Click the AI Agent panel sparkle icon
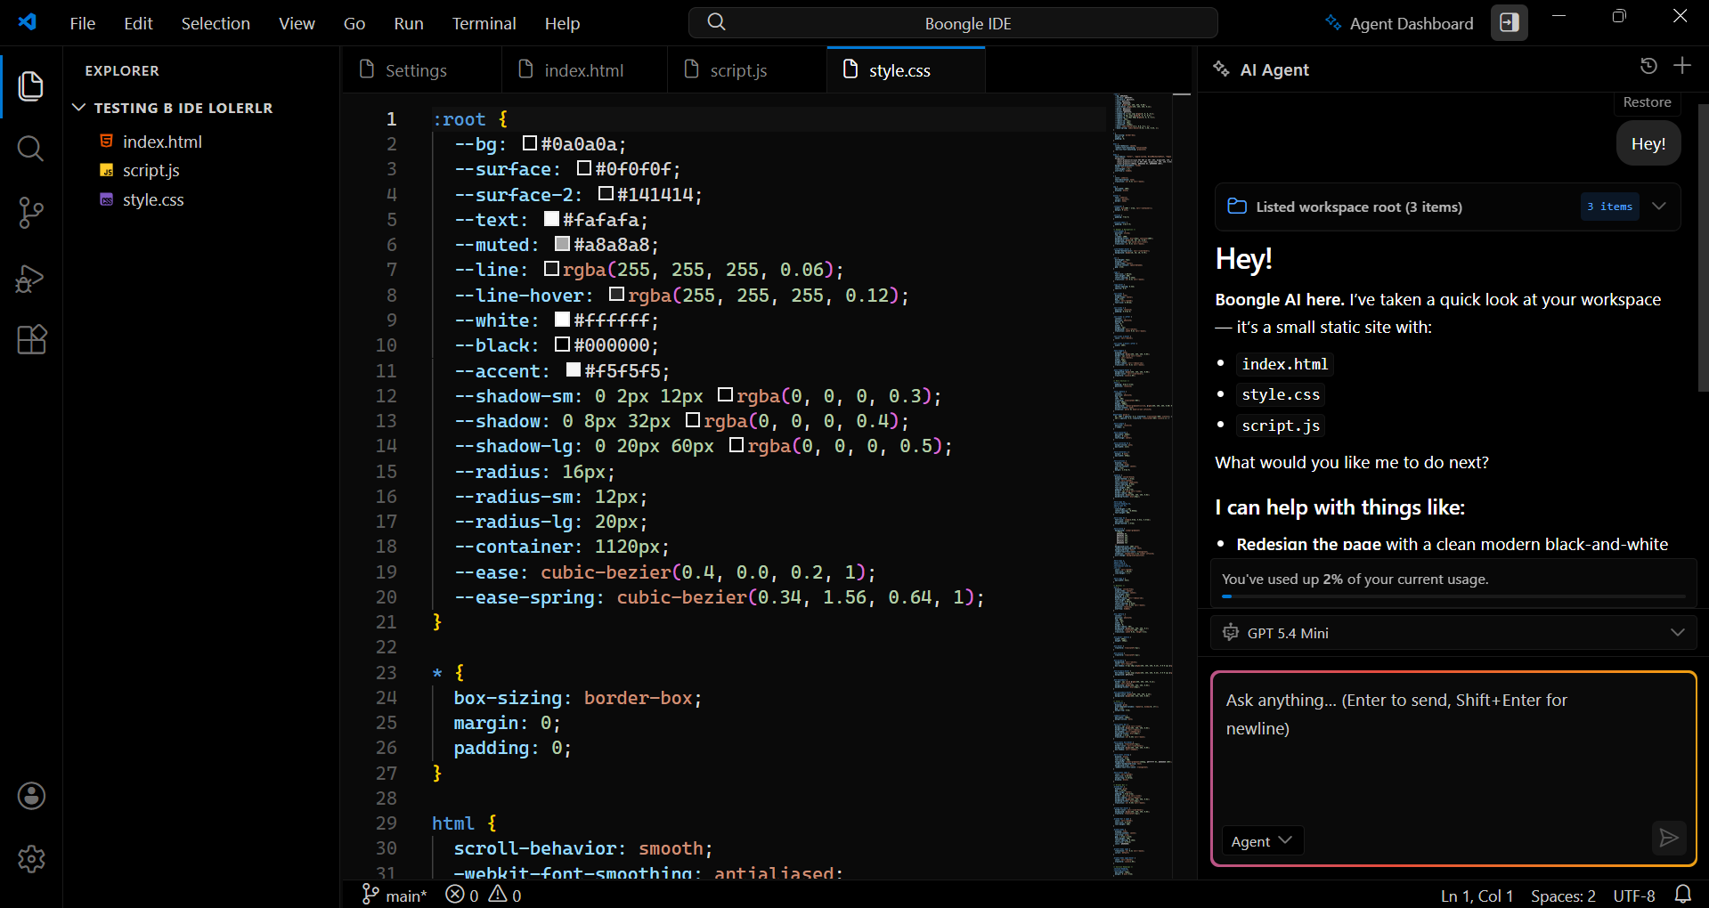The image size is (1709, 908). click(x=1222, y=69)
